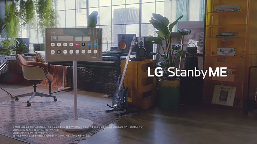The image size is (257, 144).
Task: Open the teal app tile on TV home
Action: 95,44
